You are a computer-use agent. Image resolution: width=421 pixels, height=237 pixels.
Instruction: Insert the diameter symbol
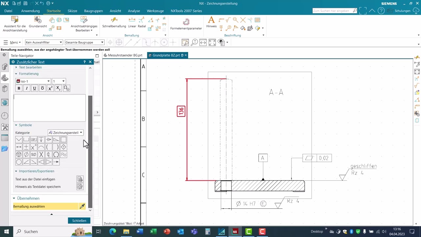coord(26,154)
